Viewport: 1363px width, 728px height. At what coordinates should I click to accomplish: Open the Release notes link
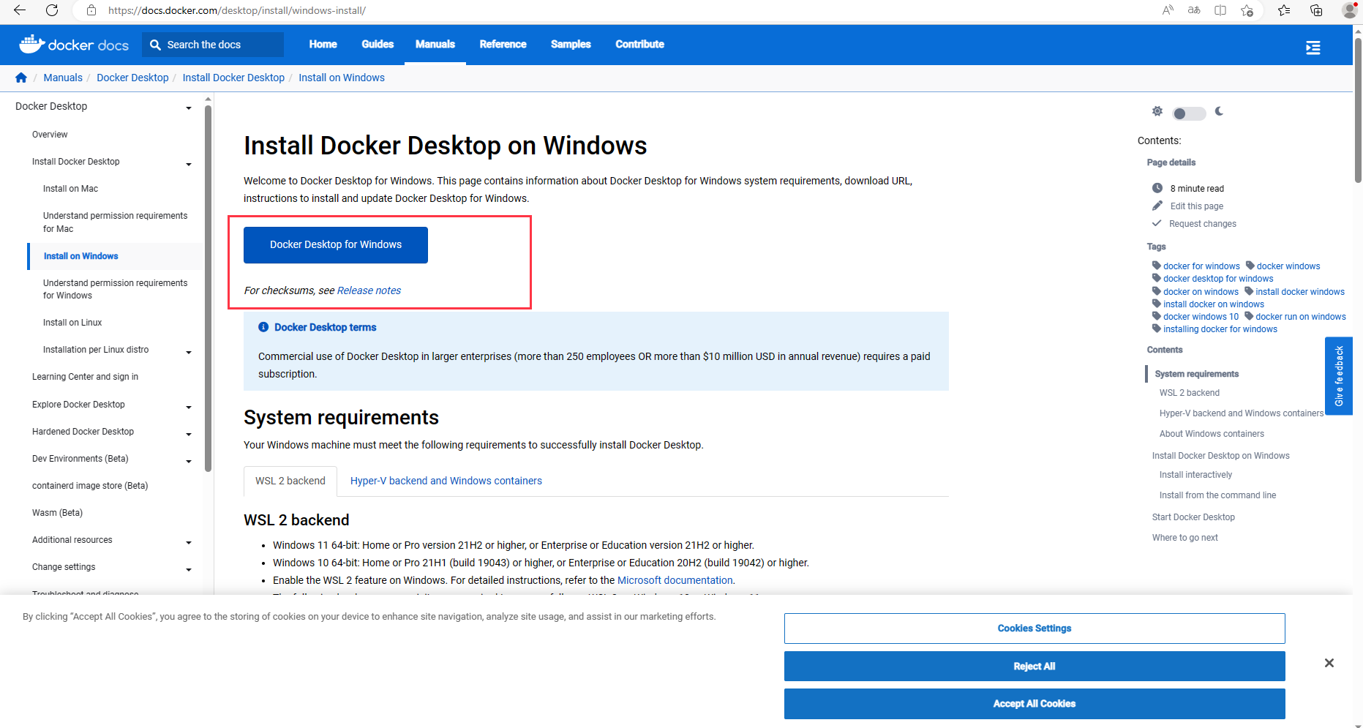(x=369, y=290)
